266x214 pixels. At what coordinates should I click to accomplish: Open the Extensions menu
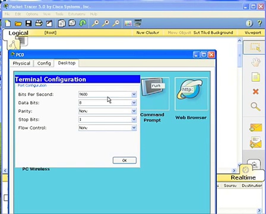[x=77, y=14]
